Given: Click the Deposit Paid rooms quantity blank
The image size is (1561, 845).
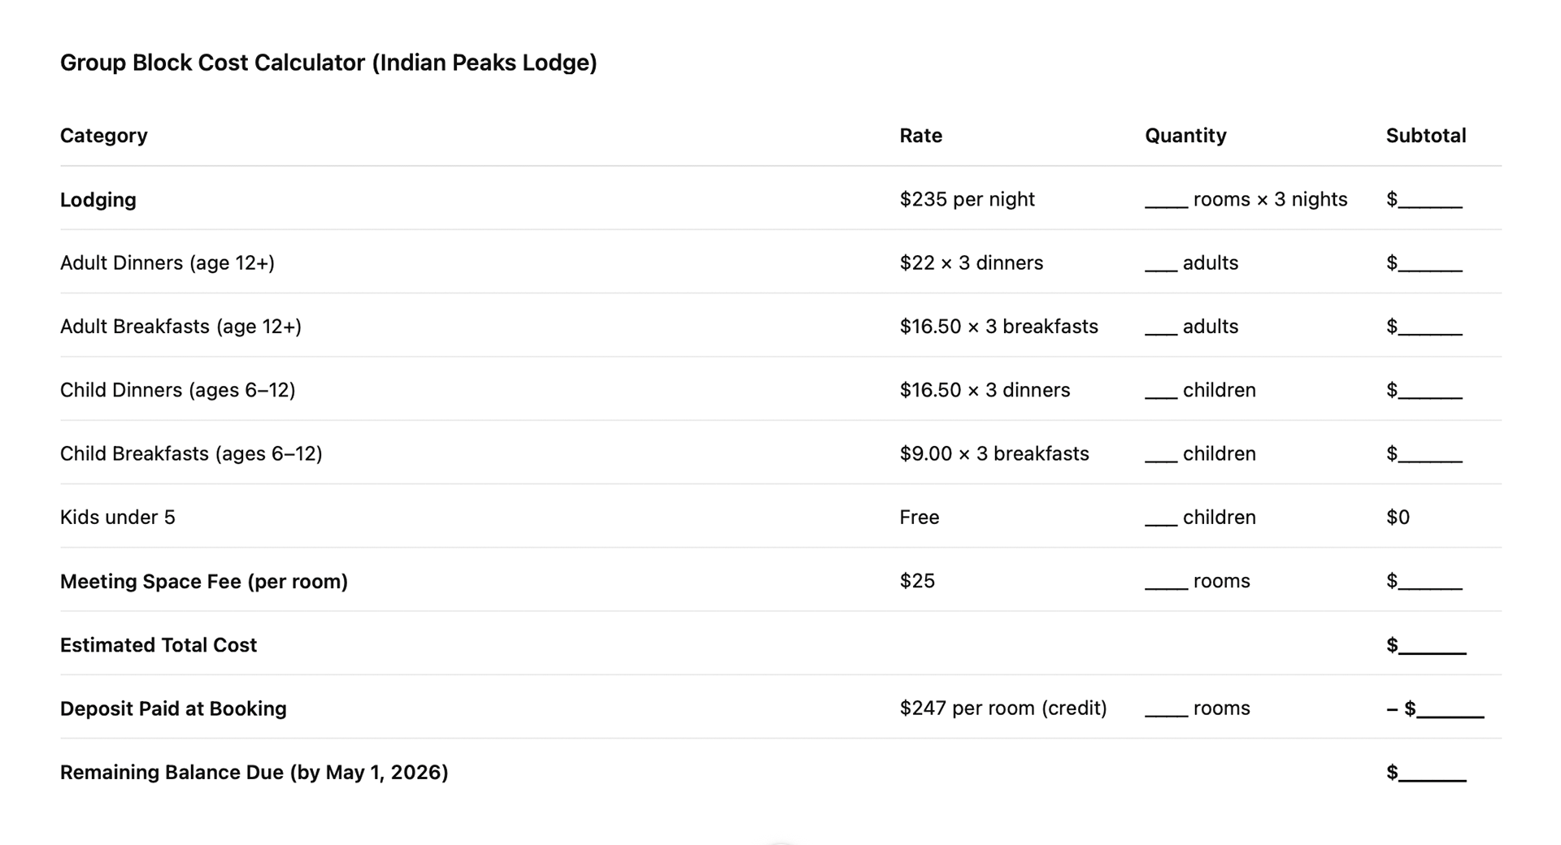Looking at the screenshot, I should click(x=1166, y=709).
